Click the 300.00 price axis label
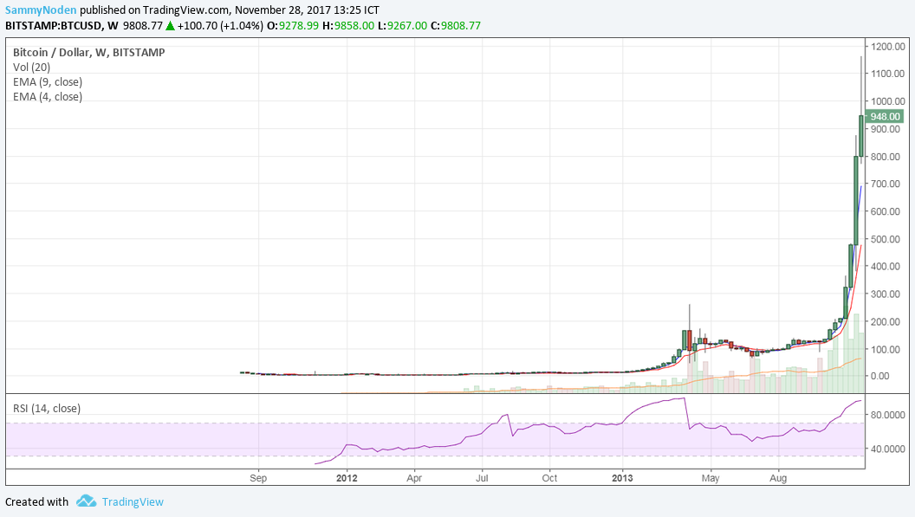915x517 pixels. click(886, 294)
